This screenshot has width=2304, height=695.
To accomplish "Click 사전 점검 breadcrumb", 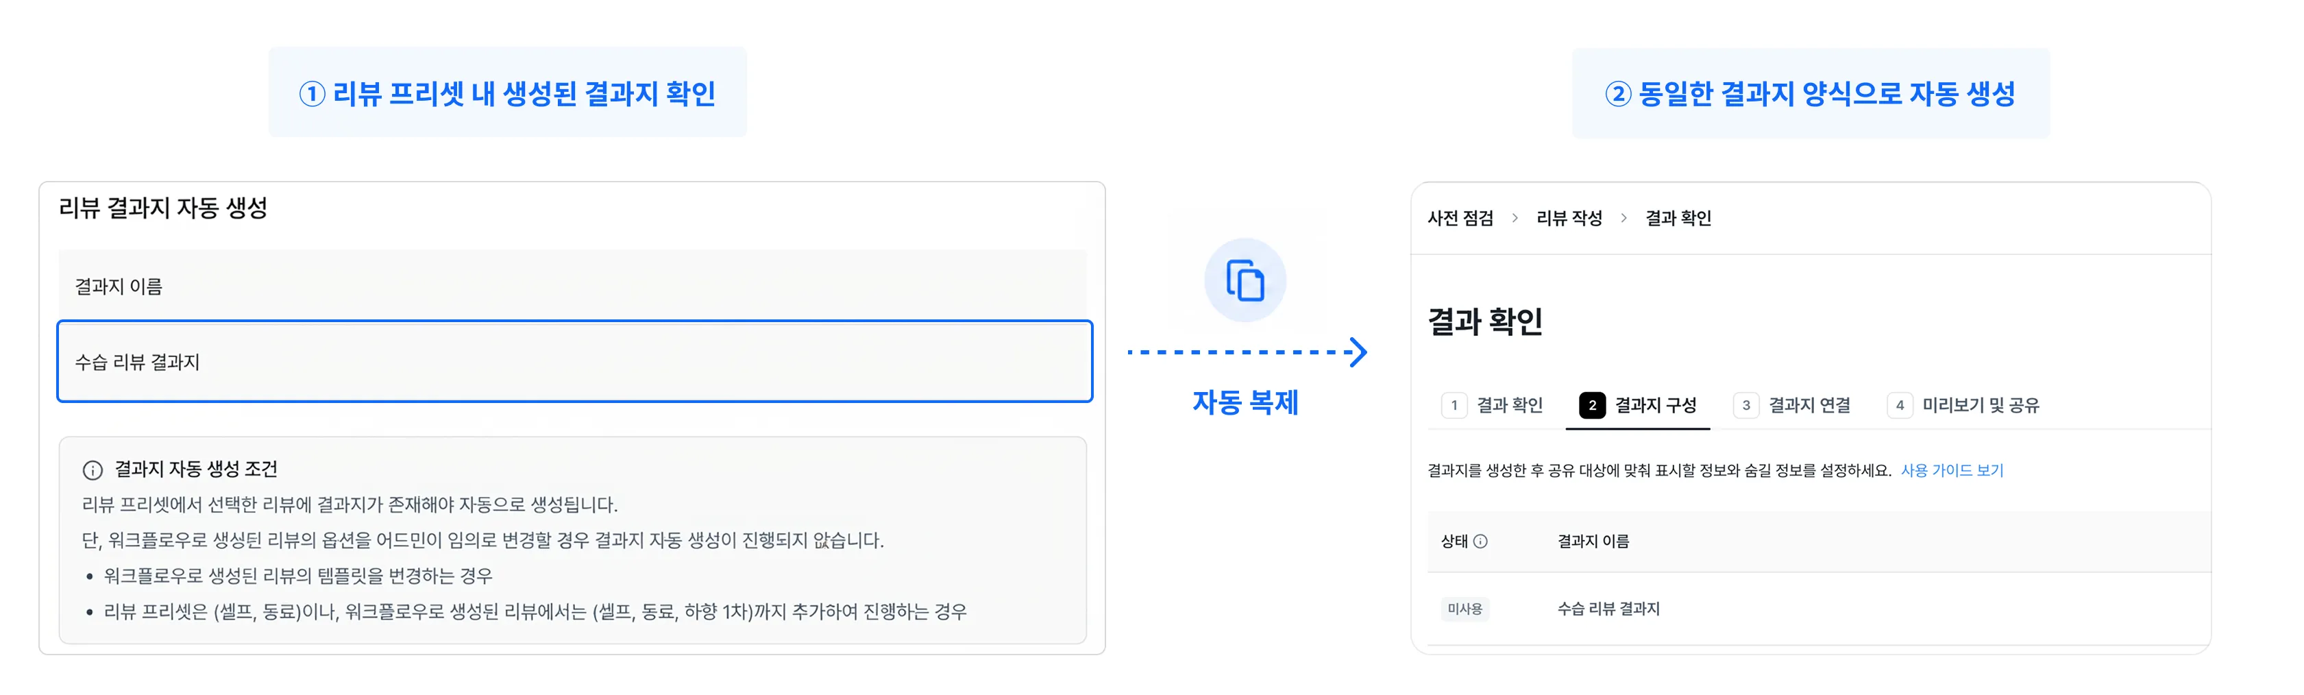I will point(1460,218).
